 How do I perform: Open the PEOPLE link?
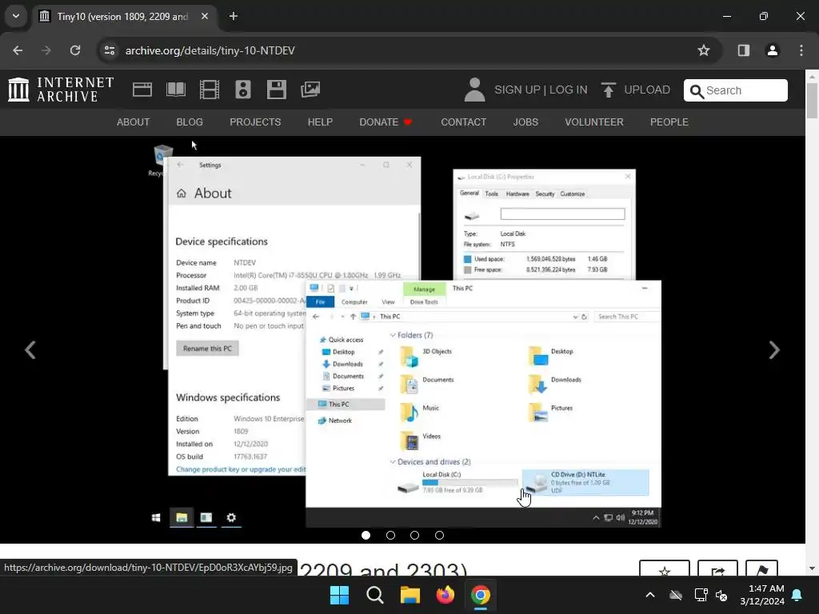pyautogui.click(x=669, y=122)
